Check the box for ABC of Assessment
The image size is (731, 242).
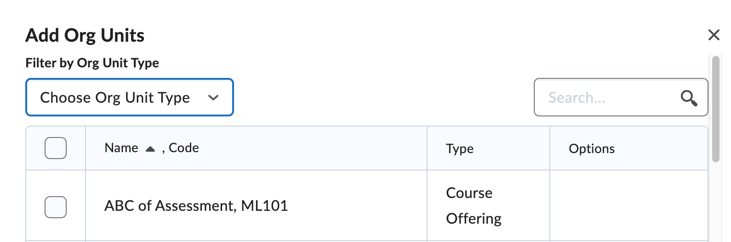point(56,207)
